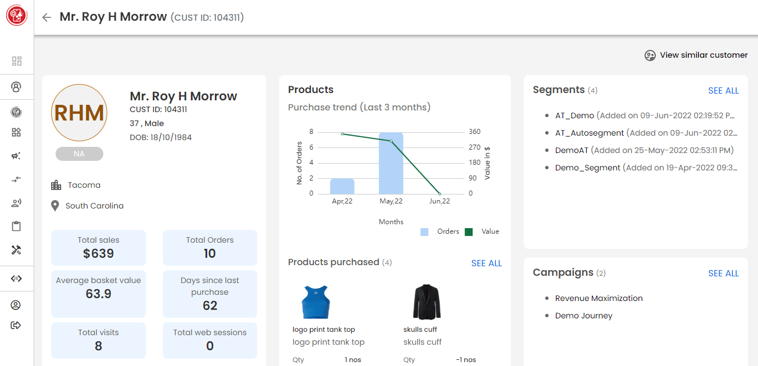Click the code brackets icon in sidebar
Screen dimensions: 758x366
(x=16, y=279)
